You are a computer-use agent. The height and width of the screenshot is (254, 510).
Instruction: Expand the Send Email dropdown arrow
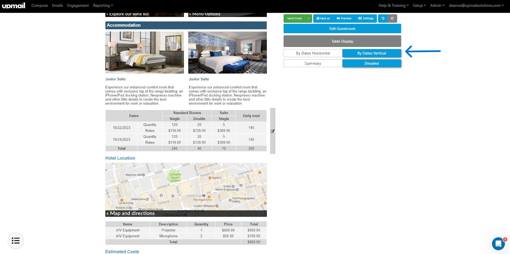(309, 19)
